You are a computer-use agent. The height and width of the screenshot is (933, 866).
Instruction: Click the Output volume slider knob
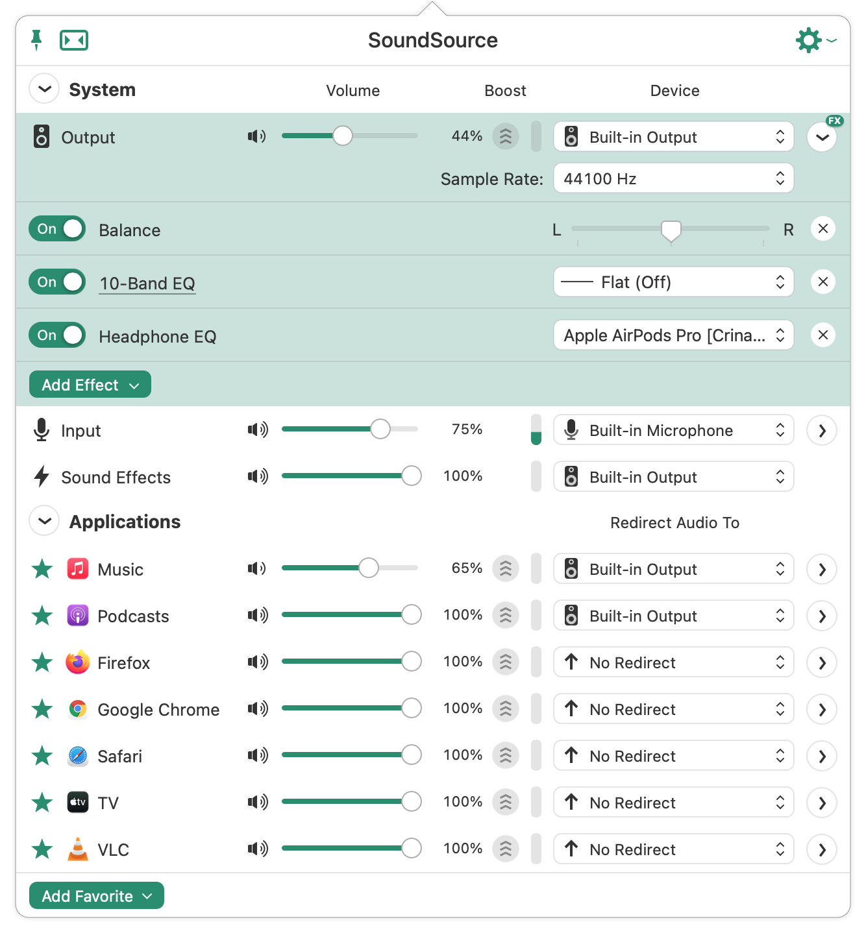coord(343,136)
